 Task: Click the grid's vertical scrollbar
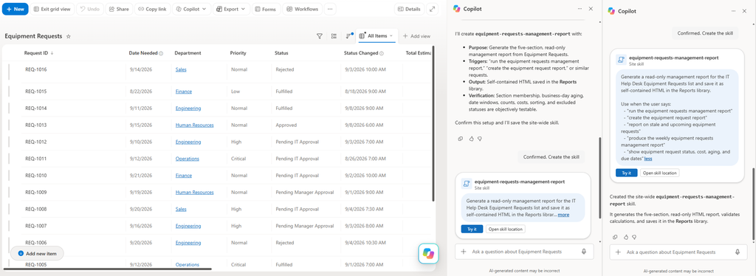coord(433,124)
